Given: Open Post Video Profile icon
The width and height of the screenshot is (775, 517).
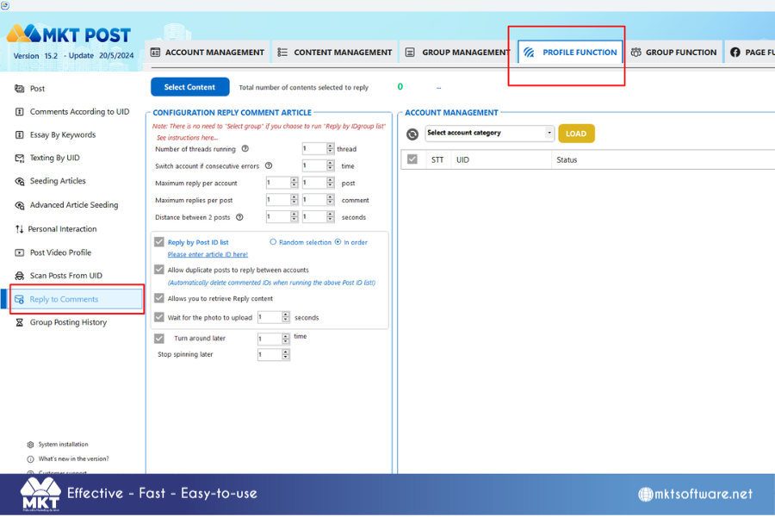Looking at the screenshot, I should (x=20, y=252).
